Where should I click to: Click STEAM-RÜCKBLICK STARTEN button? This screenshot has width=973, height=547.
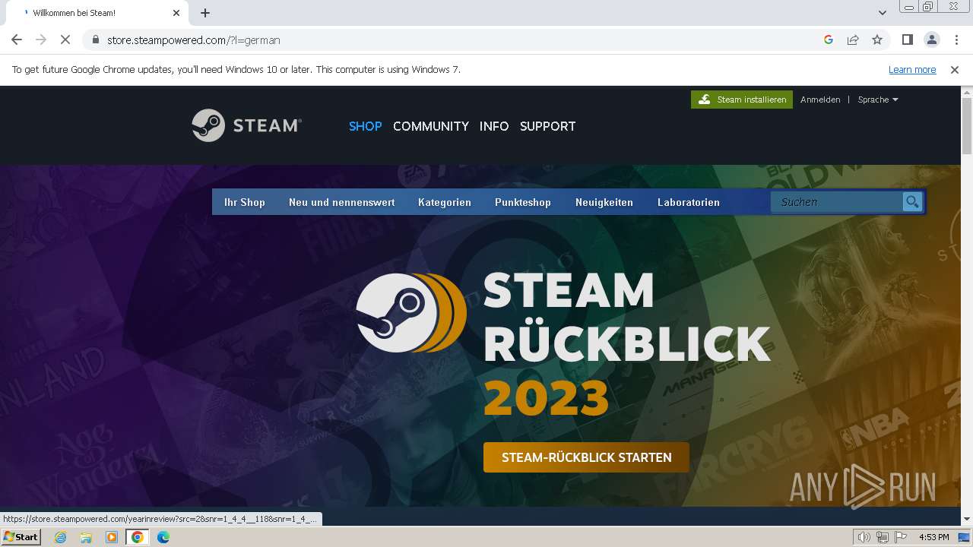coord(586,457)
